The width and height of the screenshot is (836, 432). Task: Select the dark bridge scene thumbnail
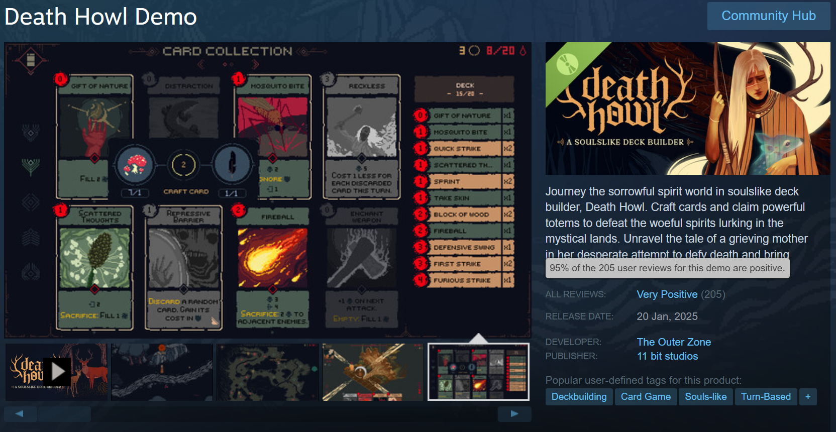pyautogui.click(x=162, y=372)
